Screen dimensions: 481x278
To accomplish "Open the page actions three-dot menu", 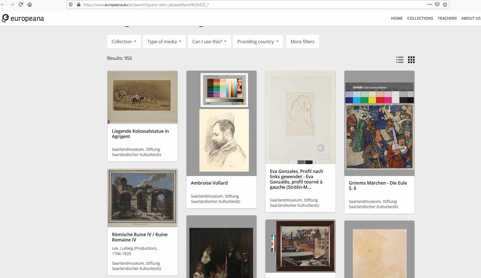I will [x=429, y=4].
